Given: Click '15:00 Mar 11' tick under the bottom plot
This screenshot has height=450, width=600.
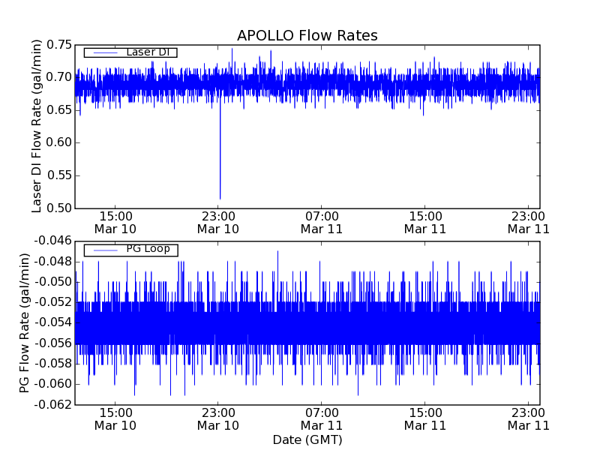Looking at the screenshot, I should (425, 418).
